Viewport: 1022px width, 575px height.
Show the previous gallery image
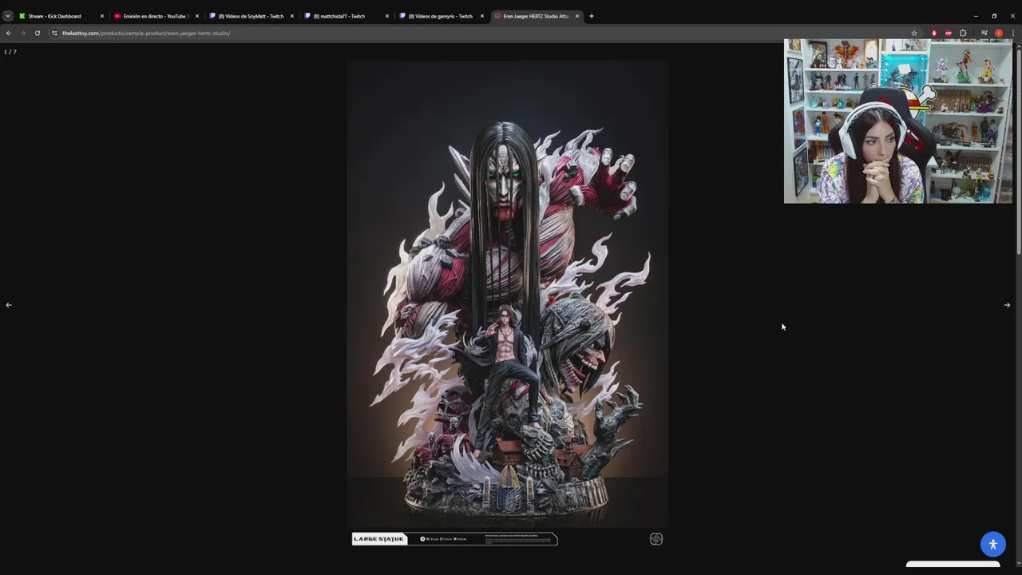point(9,305)
